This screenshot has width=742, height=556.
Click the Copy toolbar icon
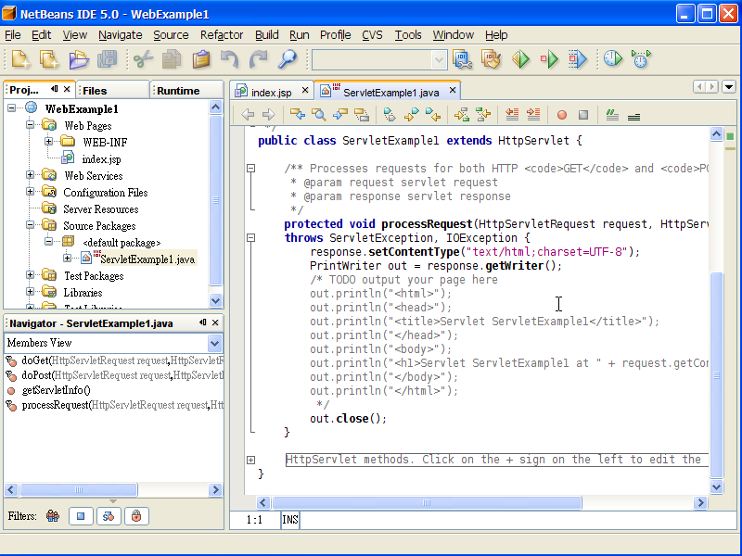point(172,59)
